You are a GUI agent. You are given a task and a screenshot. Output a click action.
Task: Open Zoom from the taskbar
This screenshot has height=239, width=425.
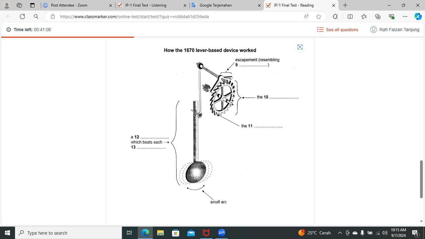click(x=221, y=233)
